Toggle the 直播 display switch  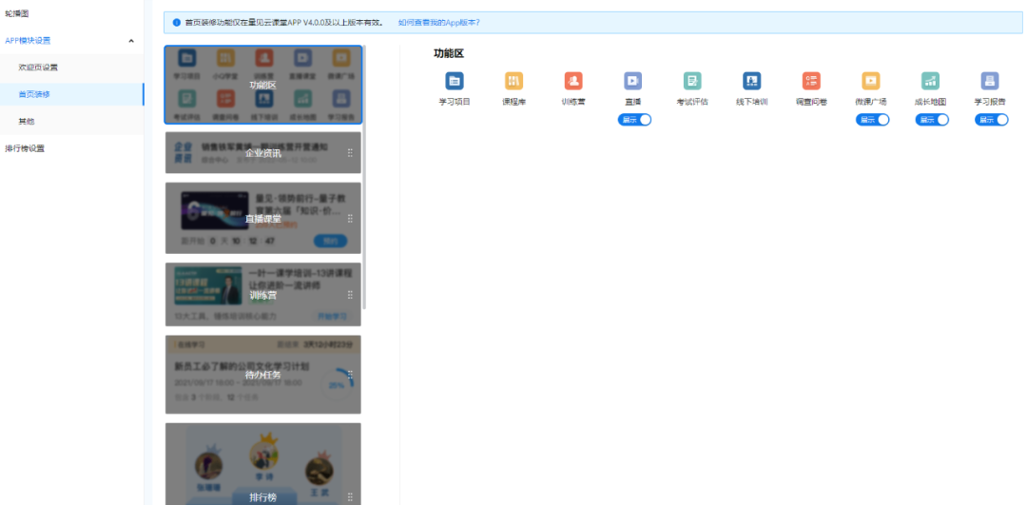click(635, 120)
